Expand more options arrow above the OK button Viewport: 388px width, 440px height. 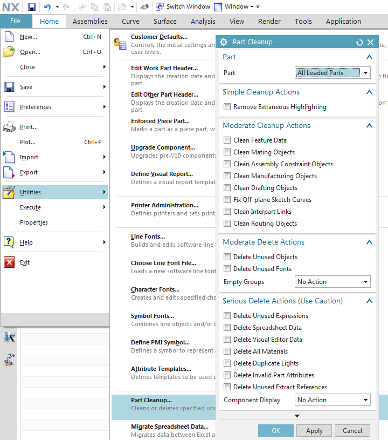point(297,416)
